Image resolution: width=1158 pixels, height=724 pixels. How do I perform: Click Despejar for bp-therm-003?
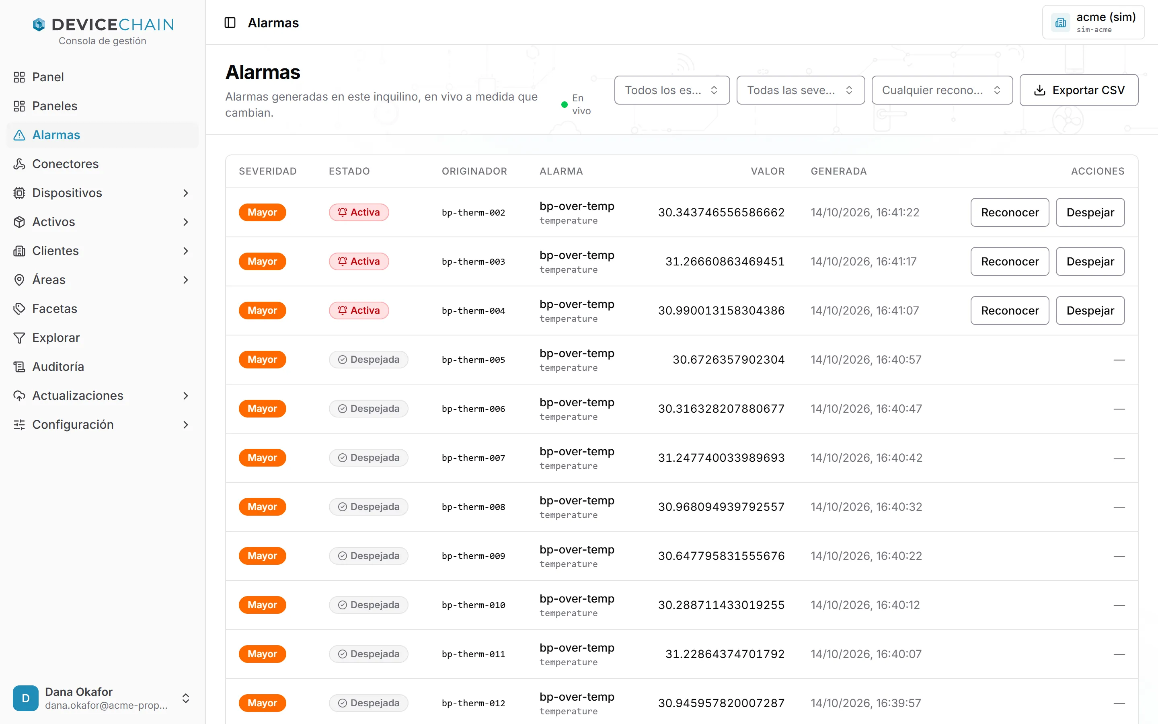click(x=1090, y=261)
